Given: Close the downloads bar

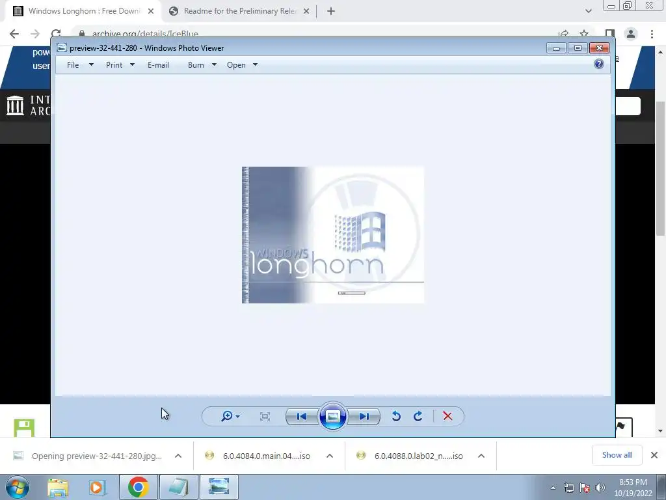Looking at the screenshot, I should (x=654, y=455).
